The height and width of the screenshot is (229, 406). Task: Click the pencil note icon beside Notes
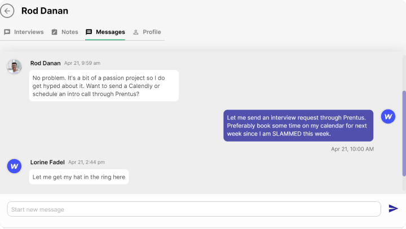click(x=55, y=32)
